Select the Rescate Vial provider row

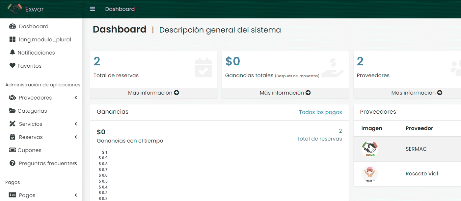click(x=407, y=174)
